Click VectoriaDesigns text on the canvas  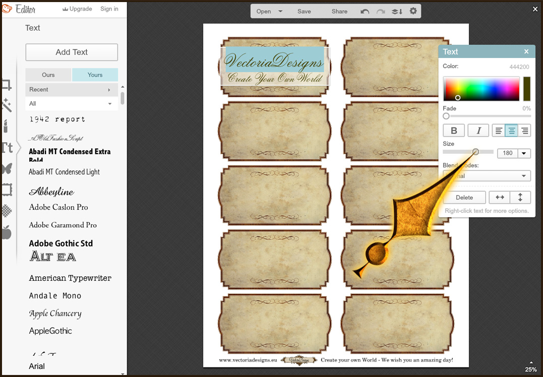[274, 60]
